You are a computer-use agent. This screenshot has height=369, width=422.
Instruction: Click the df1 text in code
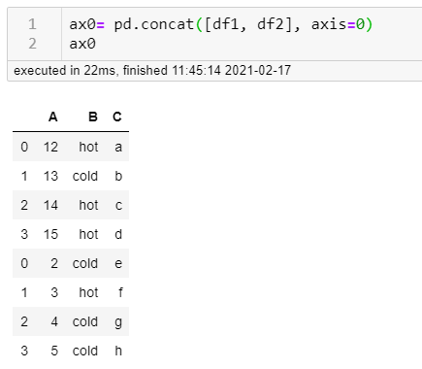[x=225, y=24]
